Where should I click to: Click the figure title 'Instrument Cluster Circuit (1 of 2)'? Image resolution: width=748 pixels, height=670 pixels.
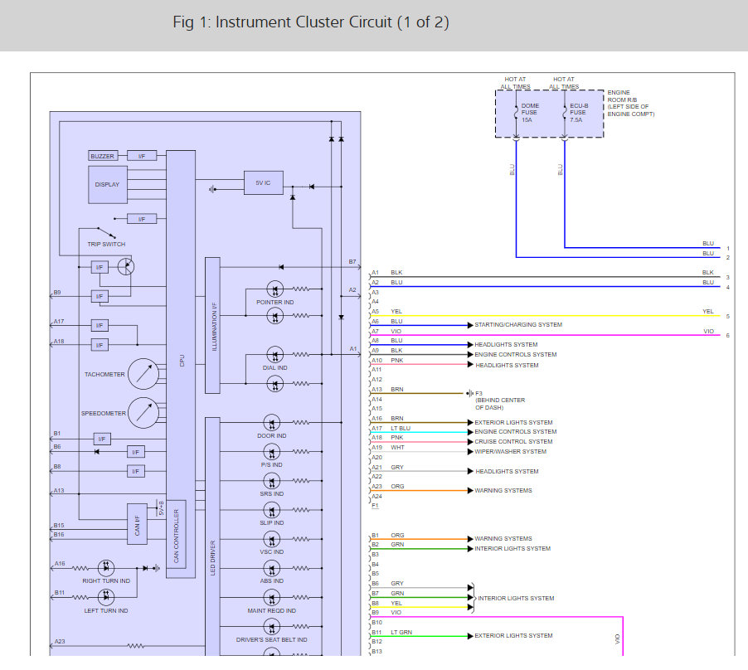pos(310,22)
